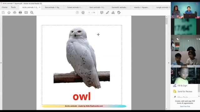Select the top teachers' video thumbnail
Screen dimensions: 200x112
185,10
